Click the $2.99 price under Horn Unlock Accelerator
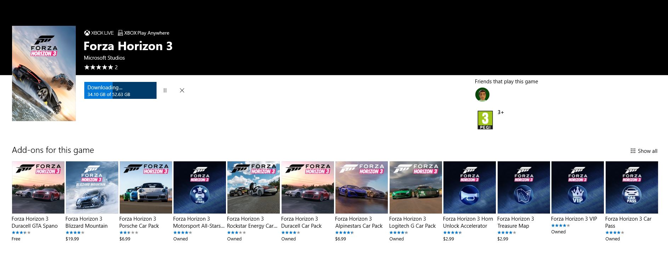This screenshot has width=668, height=257. tap(449, 239)
